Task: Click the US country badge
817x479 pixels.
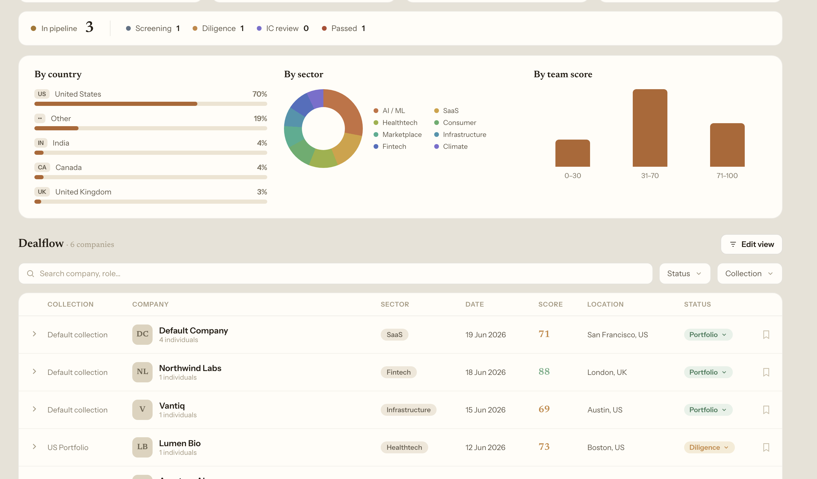Action: pyautogui.click(x=42, y=94)
